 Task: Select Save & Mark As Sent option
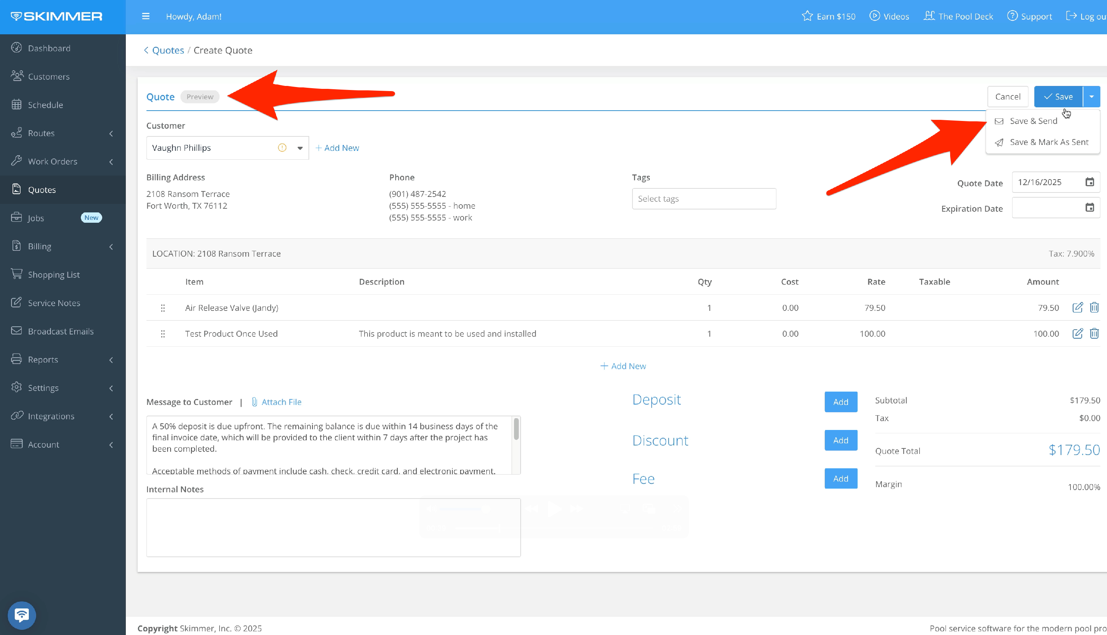coord(1049,142)
